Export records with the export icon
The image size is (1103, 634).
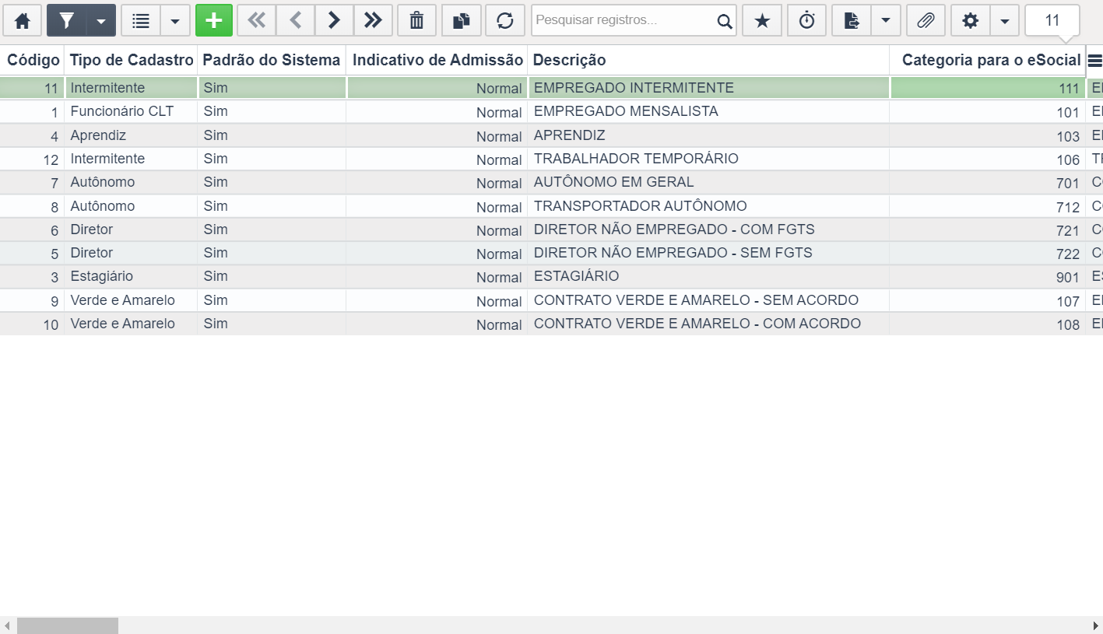pos(852,20)
